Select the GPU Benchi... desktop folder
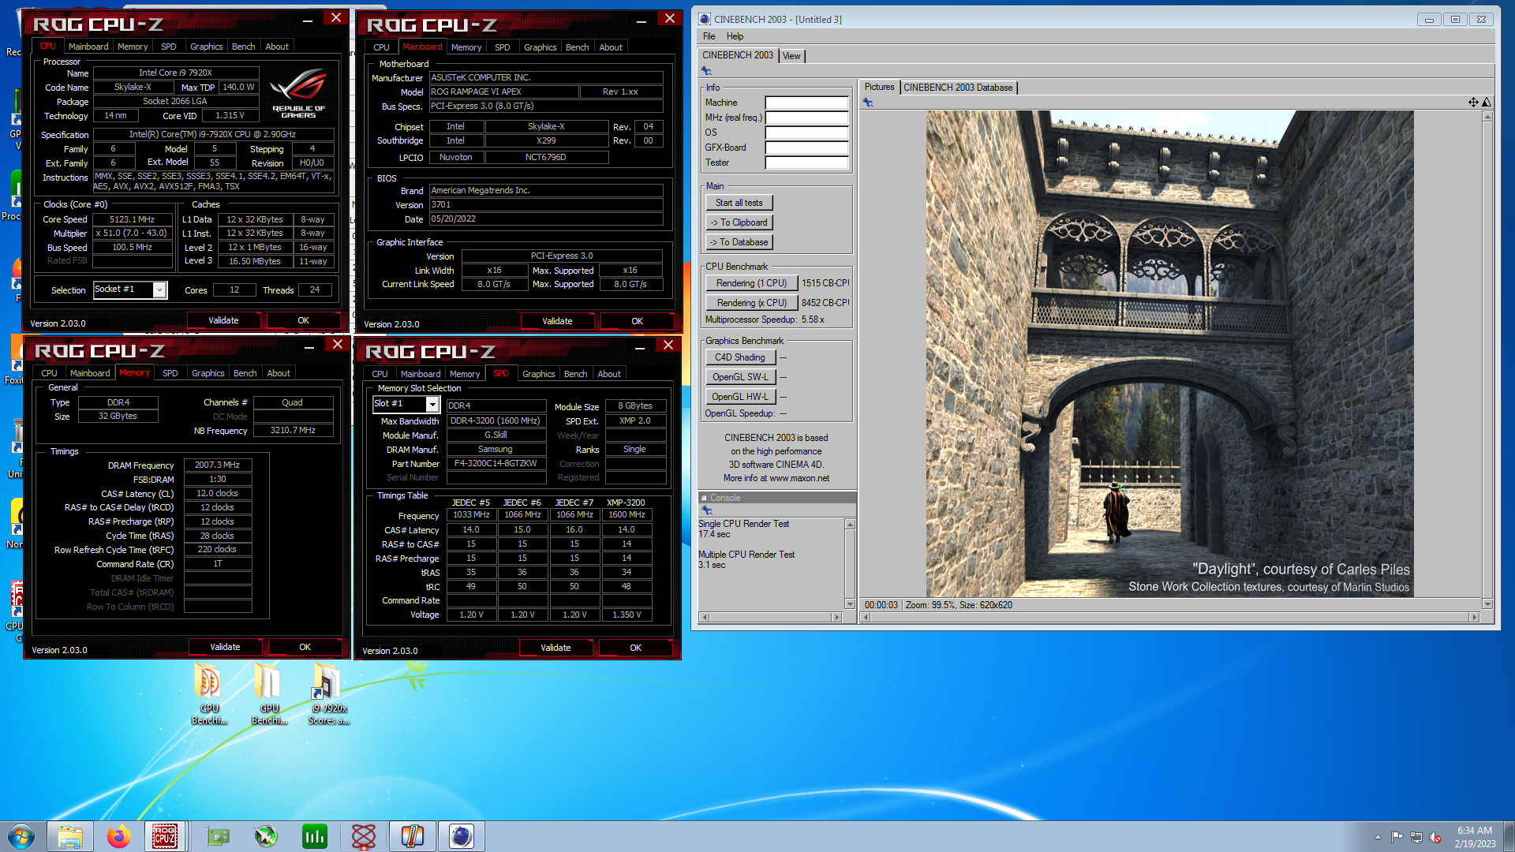The image size is (1515, 852). click(x=269, y=694)
